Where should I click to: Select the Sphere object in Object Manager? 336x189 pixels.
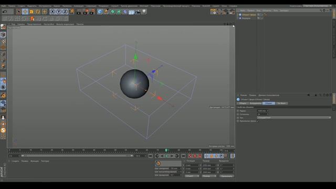249,15
